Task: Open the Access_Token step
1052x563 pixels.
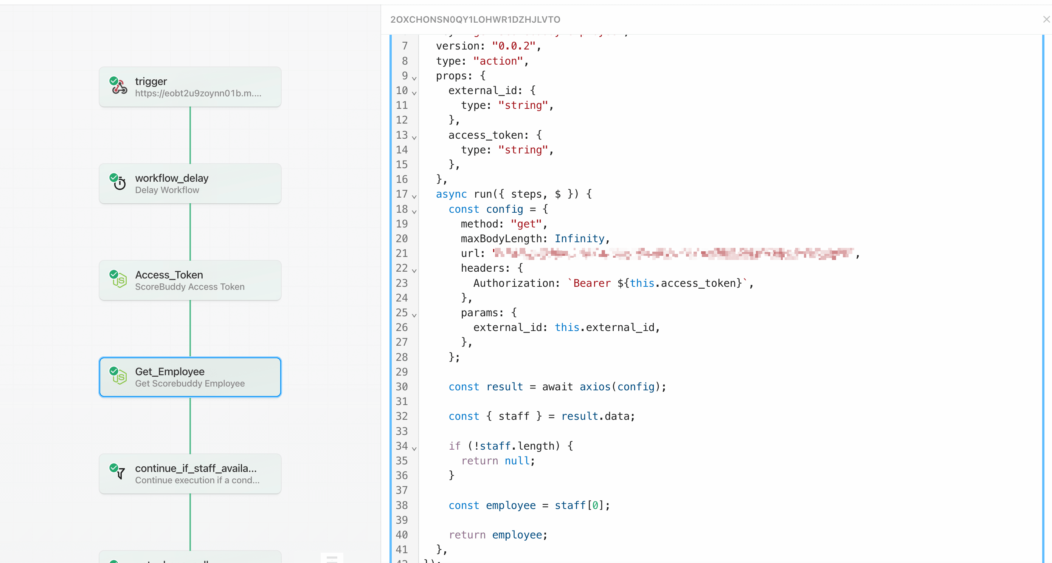Action: pos(190,280)
